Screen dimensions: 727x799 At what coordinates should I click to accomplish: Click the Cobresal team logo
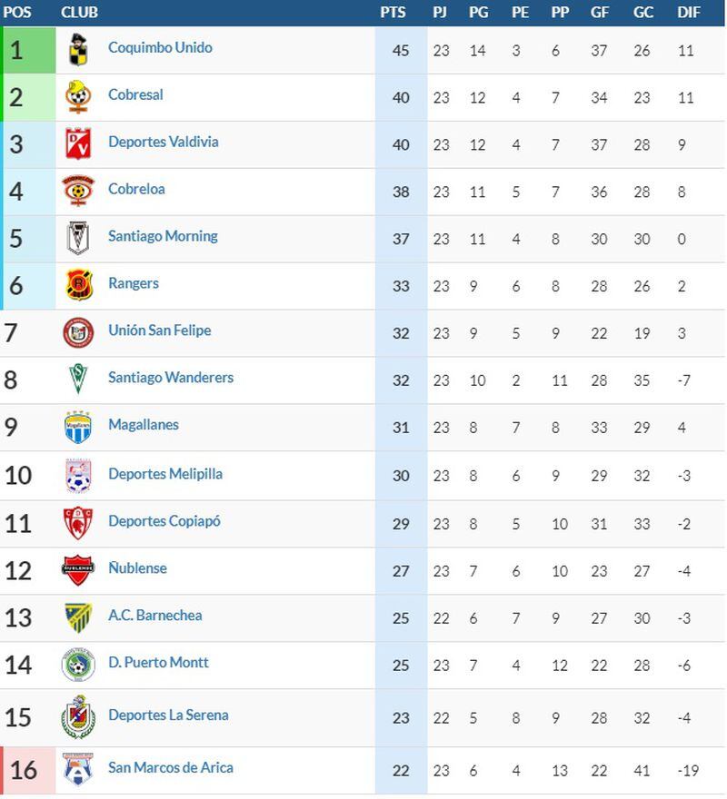(78, 96)
